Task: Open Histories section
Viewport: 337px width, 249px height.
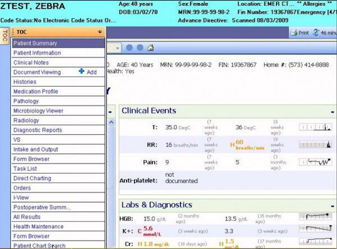Action: click(58, 82)
